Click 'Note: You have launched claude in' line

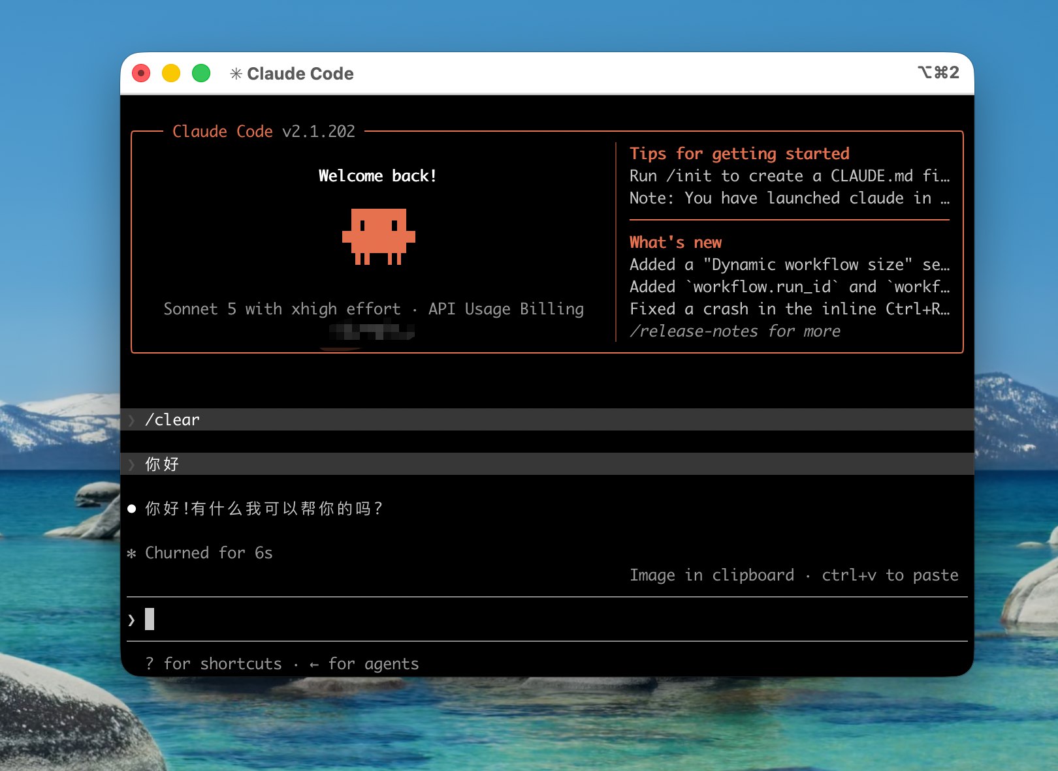790,198
